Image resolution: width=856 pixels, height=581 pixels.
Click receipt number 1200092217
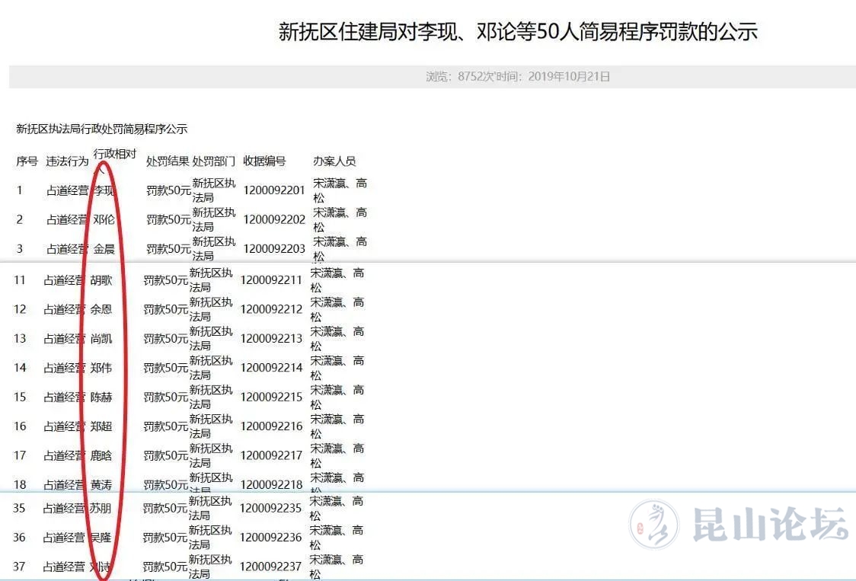click(271, 456)
